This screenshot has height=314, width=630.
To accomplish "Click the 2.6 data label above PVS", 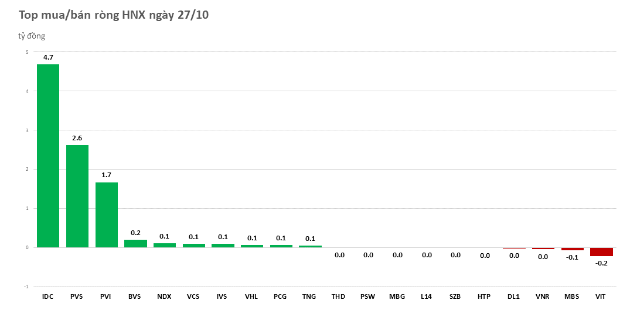I will click(77, 138).
